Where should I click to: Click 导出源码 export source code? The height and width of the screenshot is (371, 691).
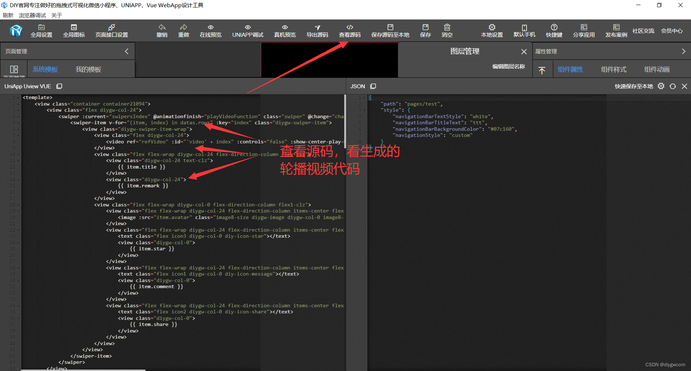[317, 31]
